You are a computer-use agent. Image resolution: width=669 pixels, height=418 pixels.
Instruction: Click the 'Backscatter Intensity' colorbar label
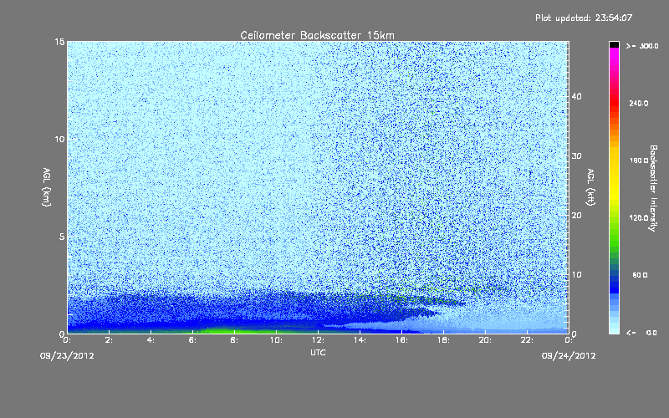tap(653, 188)
